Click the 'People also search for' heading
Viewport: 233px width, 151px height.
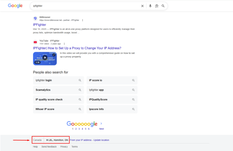click(51, 72)
